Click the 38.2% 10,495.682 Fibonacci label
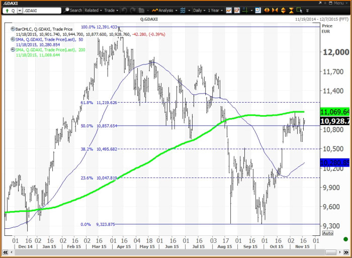Image resolution: width=352 pixels, height=258 pixels. [x=99, y=149]
